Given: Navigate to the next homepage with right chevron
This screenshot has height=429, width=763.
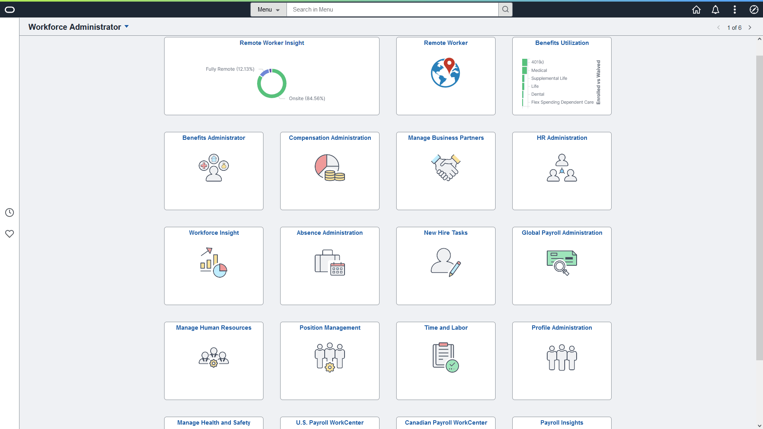Looking at the screenshot, I should [x=749, y=27].
